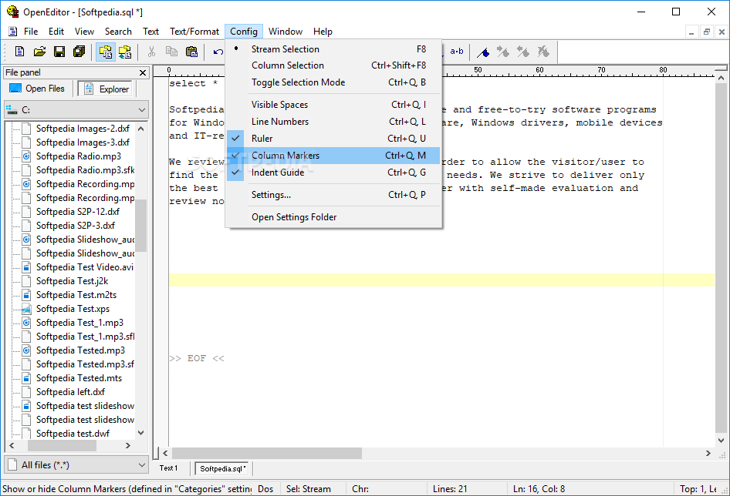Click file list horizontal scrollbar right arrow
The height and width of the screenshot is (496, 730).
128,445
